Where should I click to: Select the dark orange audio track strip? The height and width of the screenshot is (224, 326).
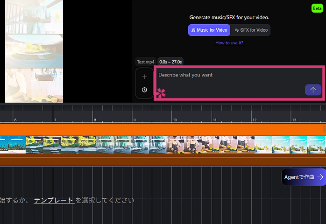(x=163, y=161)
